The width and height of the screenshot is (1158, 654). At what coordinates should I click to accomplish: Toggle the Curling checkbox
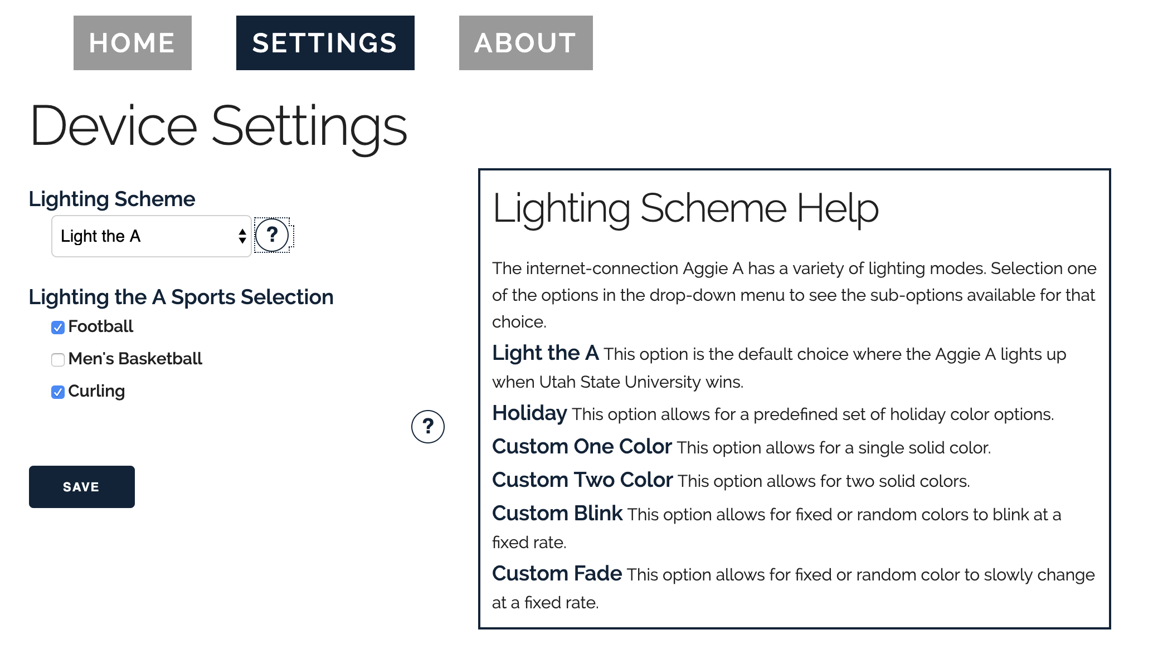coord(58,392)
